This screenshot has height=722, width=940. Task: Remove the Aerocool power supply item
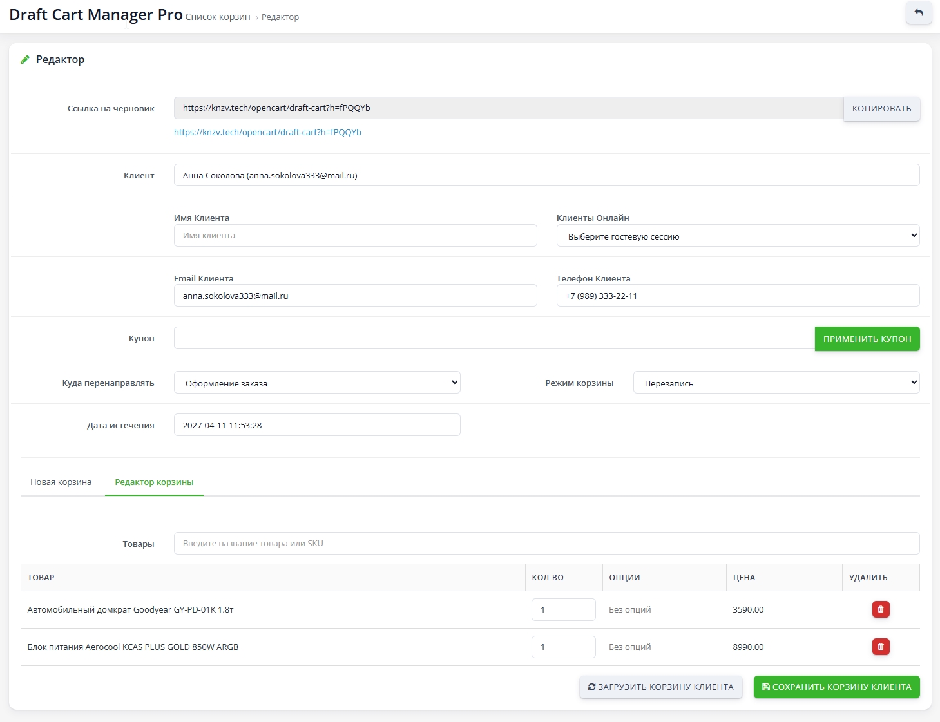point(880,647)
